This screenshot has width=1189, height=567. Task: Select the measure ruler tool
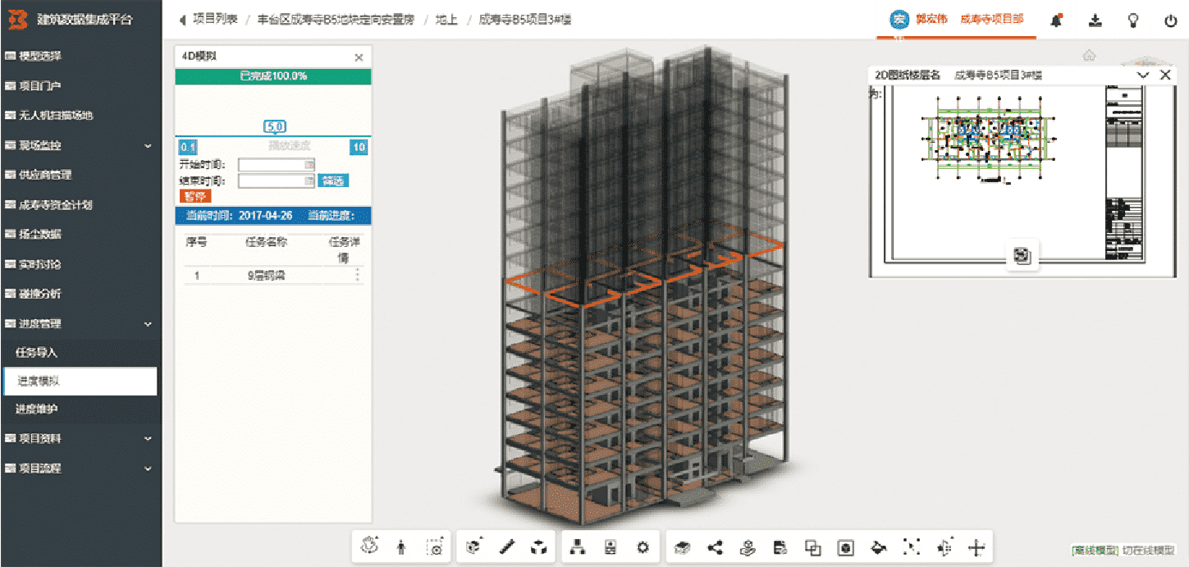[506, 547]
